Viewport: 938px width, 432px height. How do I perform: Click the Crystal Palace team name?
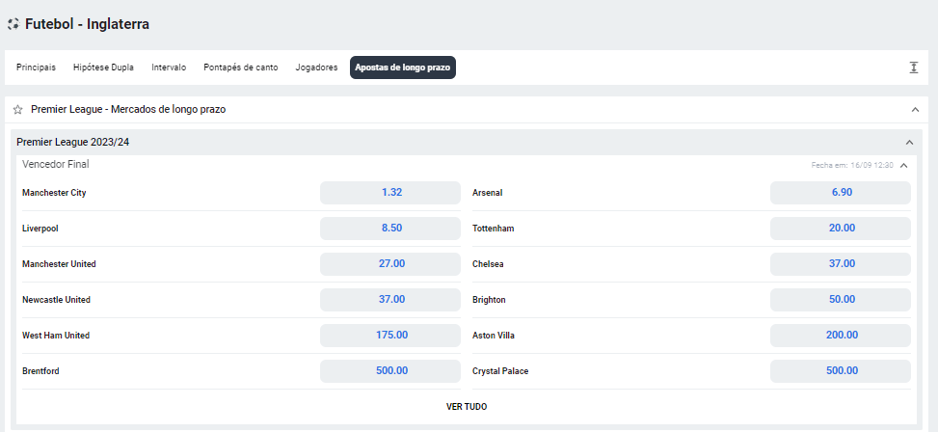click(x=500, y=371)
